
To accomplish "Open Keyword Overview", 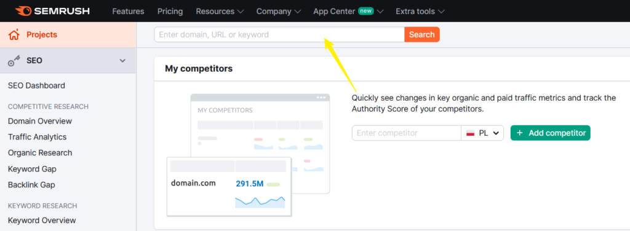I will click(42, 221).
